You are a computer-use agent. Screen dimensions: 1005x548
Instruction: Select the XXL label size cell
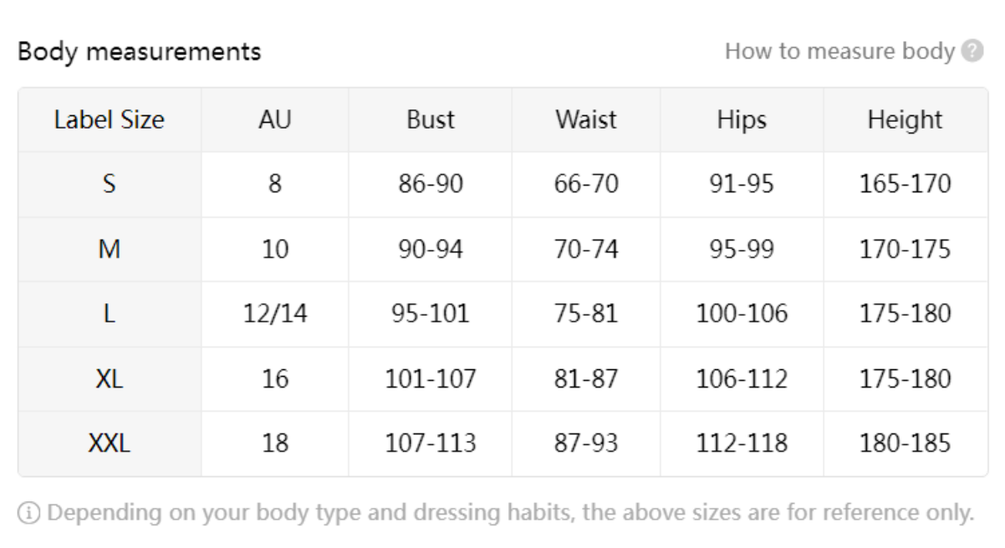pos(110,444)
